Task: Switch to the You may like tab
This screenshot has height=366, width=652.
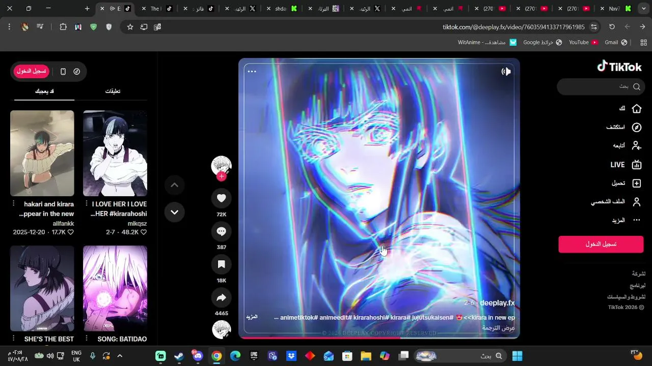Action: [x=44, y=91]
